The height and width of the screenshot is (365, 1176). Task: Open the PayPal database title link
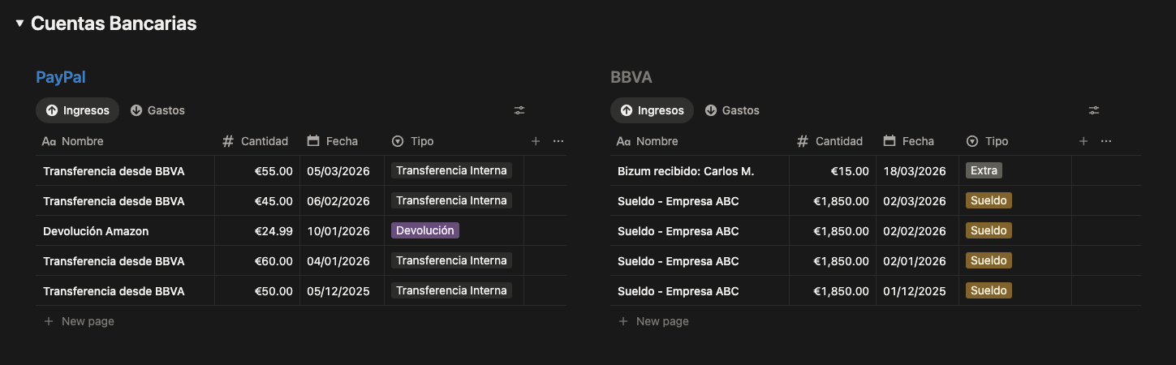click(x=61, y=77)
